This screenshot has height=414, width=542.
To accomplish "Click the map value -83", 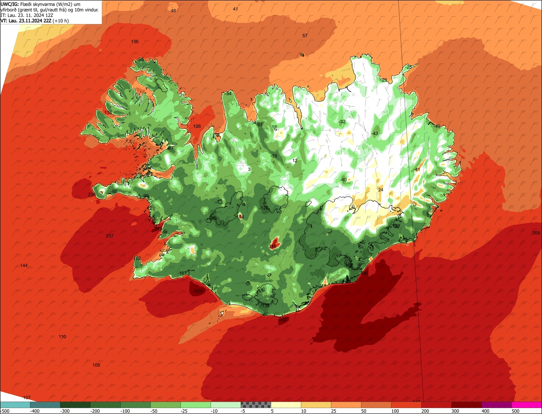I will pos(259,124).
